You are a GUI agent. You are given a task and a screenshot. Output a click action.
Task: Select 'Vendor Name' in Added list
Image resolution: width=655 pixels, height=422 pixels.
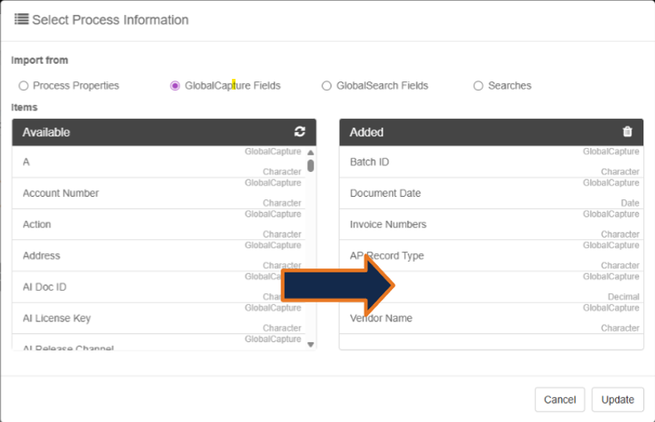491,318
